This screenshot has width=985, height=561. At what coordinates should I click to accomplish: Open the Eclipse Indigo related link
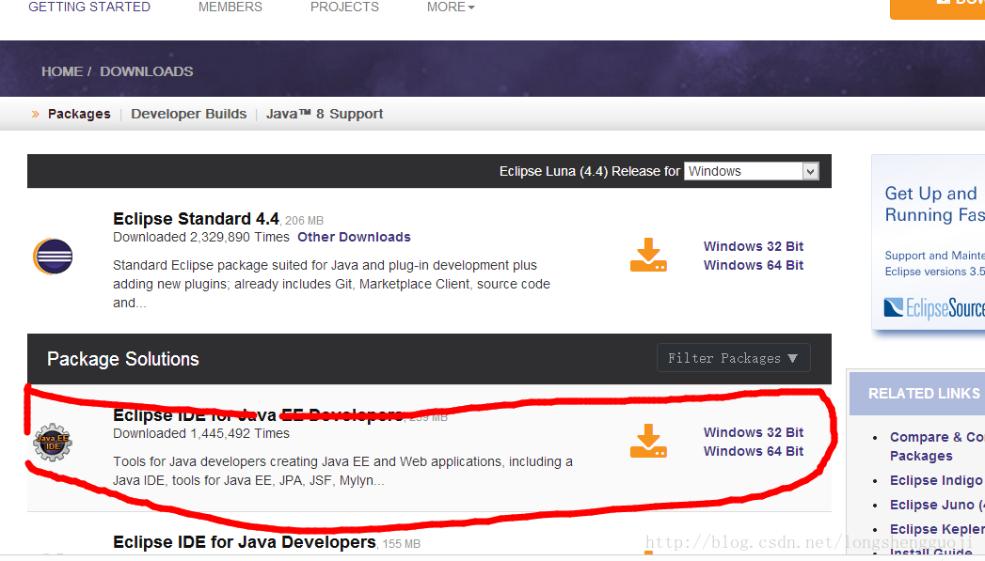click(937, 480)
